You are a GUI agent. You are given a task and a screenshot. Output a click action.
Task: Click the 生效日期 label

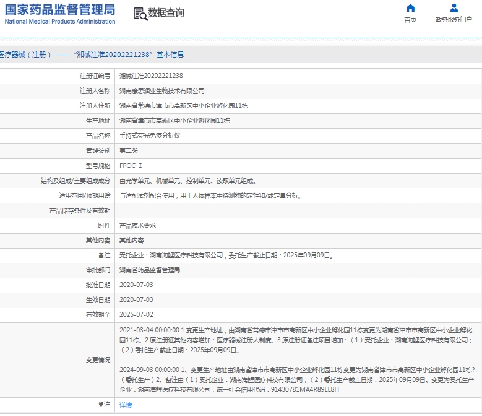(x=98, y=299)
